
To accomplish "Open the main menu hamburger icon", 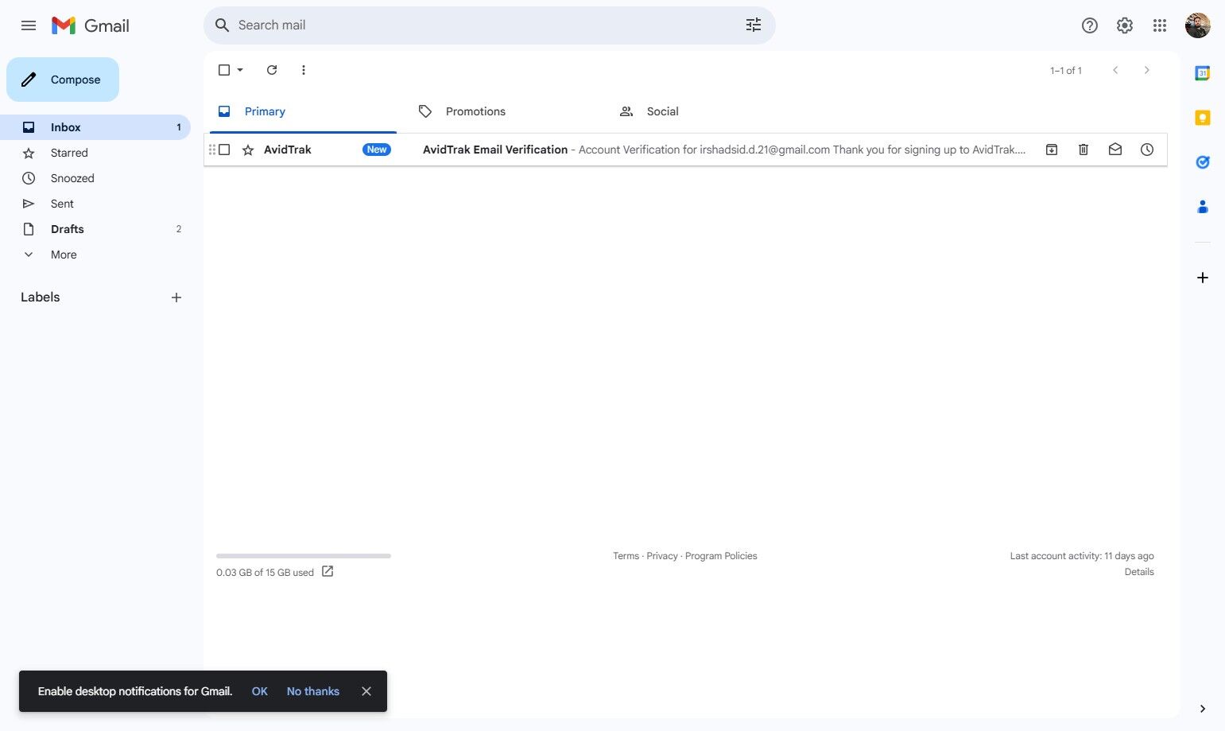I will 29,25.
